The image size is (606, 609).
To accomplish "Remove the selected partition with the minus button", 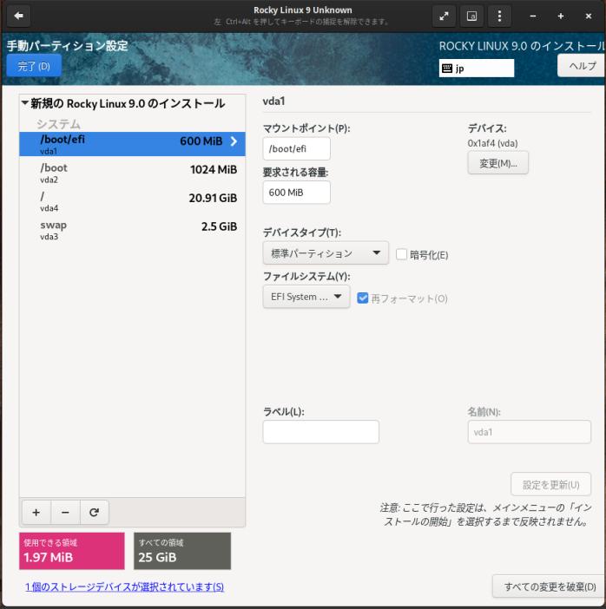I will [65, 513].
